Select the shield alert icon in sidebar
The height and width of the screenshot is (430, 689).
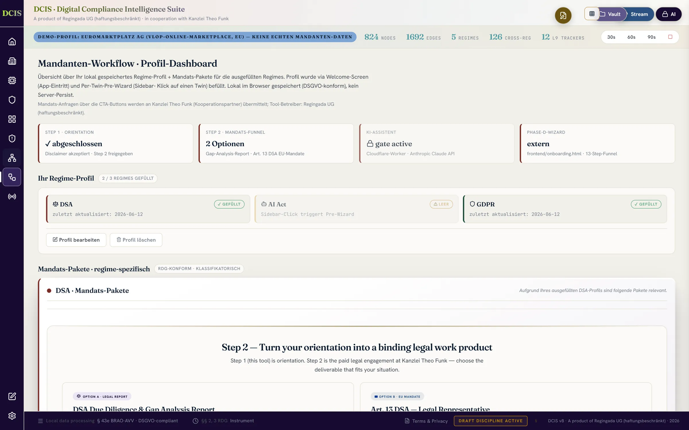tap(12, 138)
